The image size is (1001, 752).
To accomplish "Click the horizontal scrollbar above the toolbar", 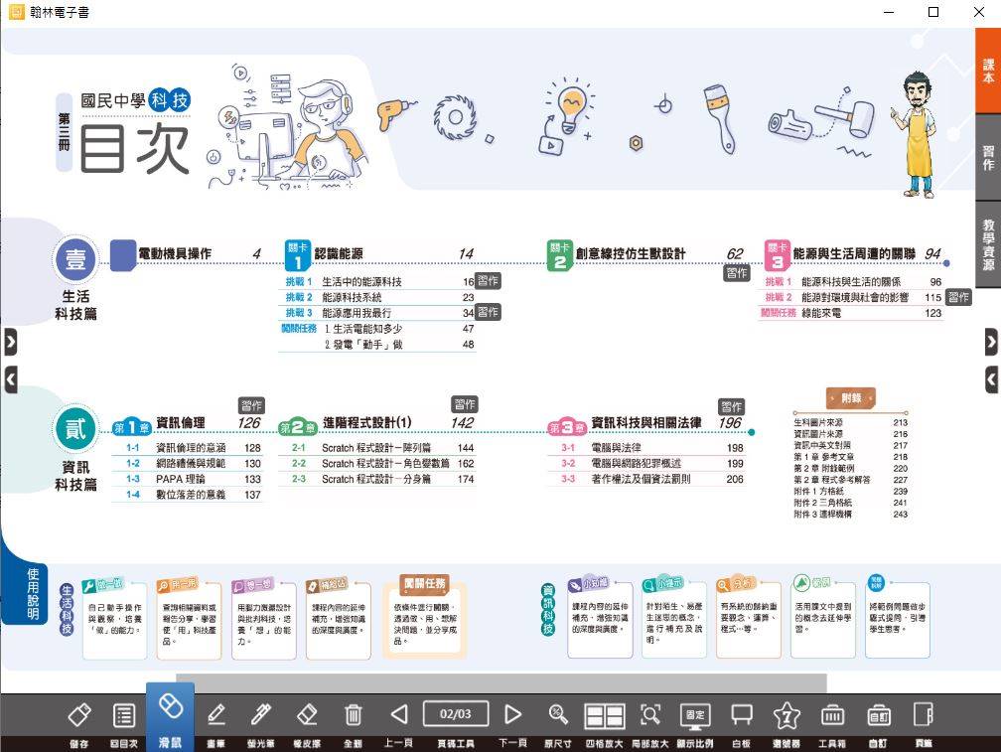I will [501, 683].
